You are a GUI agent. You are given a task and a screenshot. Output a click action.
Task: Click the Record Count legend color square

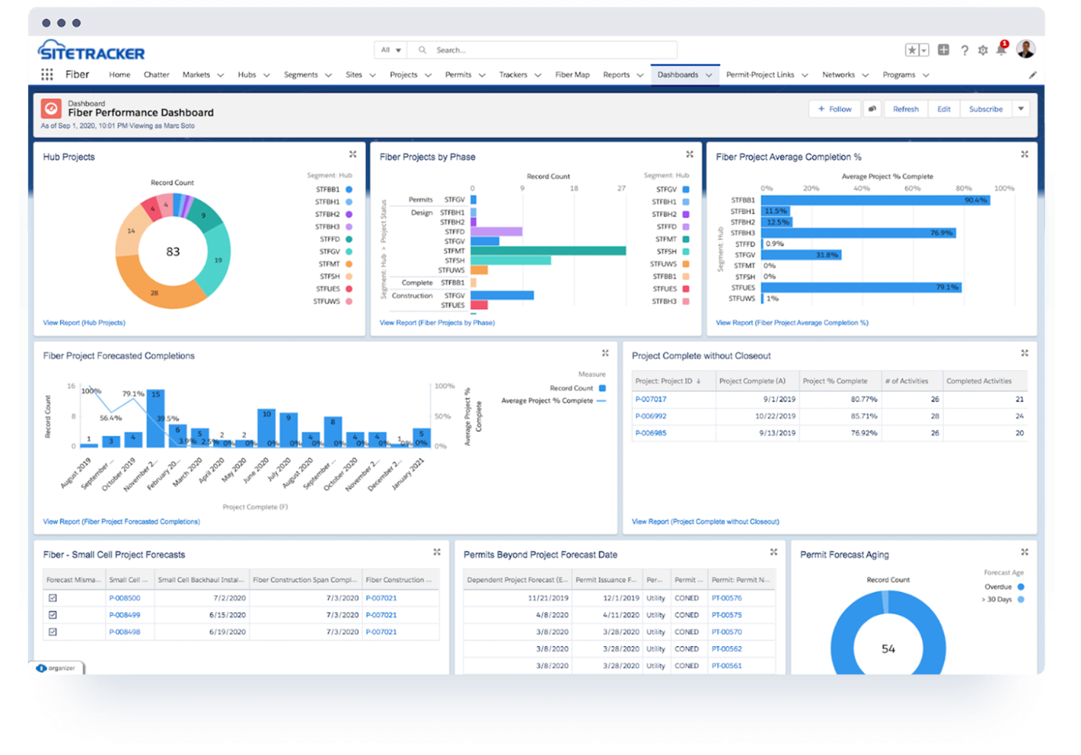(x=602, y=388)
